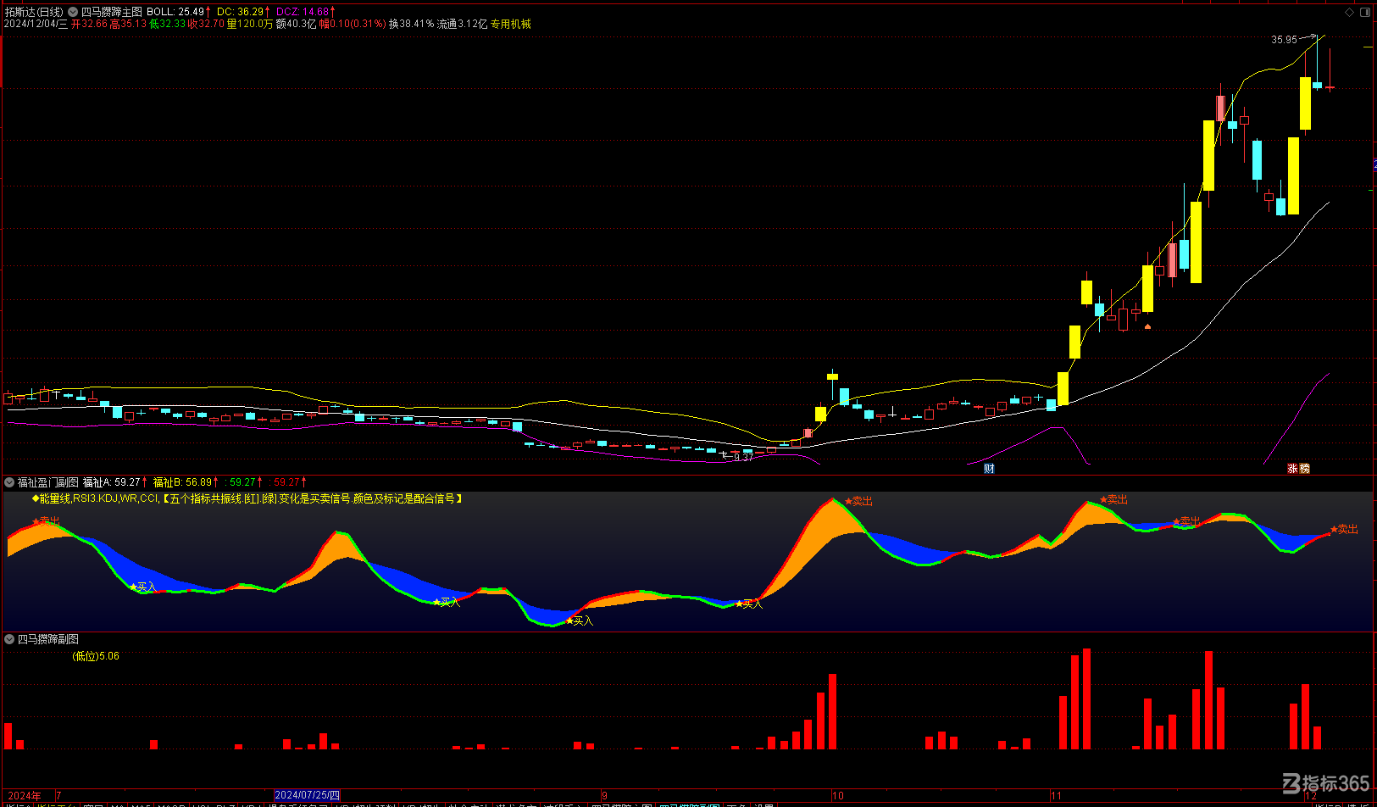The width and height of the screenshot is (1377, 807).
Task: Click the DC: 36.29 value
Action: pyautogui.click(x=240, y=12)
